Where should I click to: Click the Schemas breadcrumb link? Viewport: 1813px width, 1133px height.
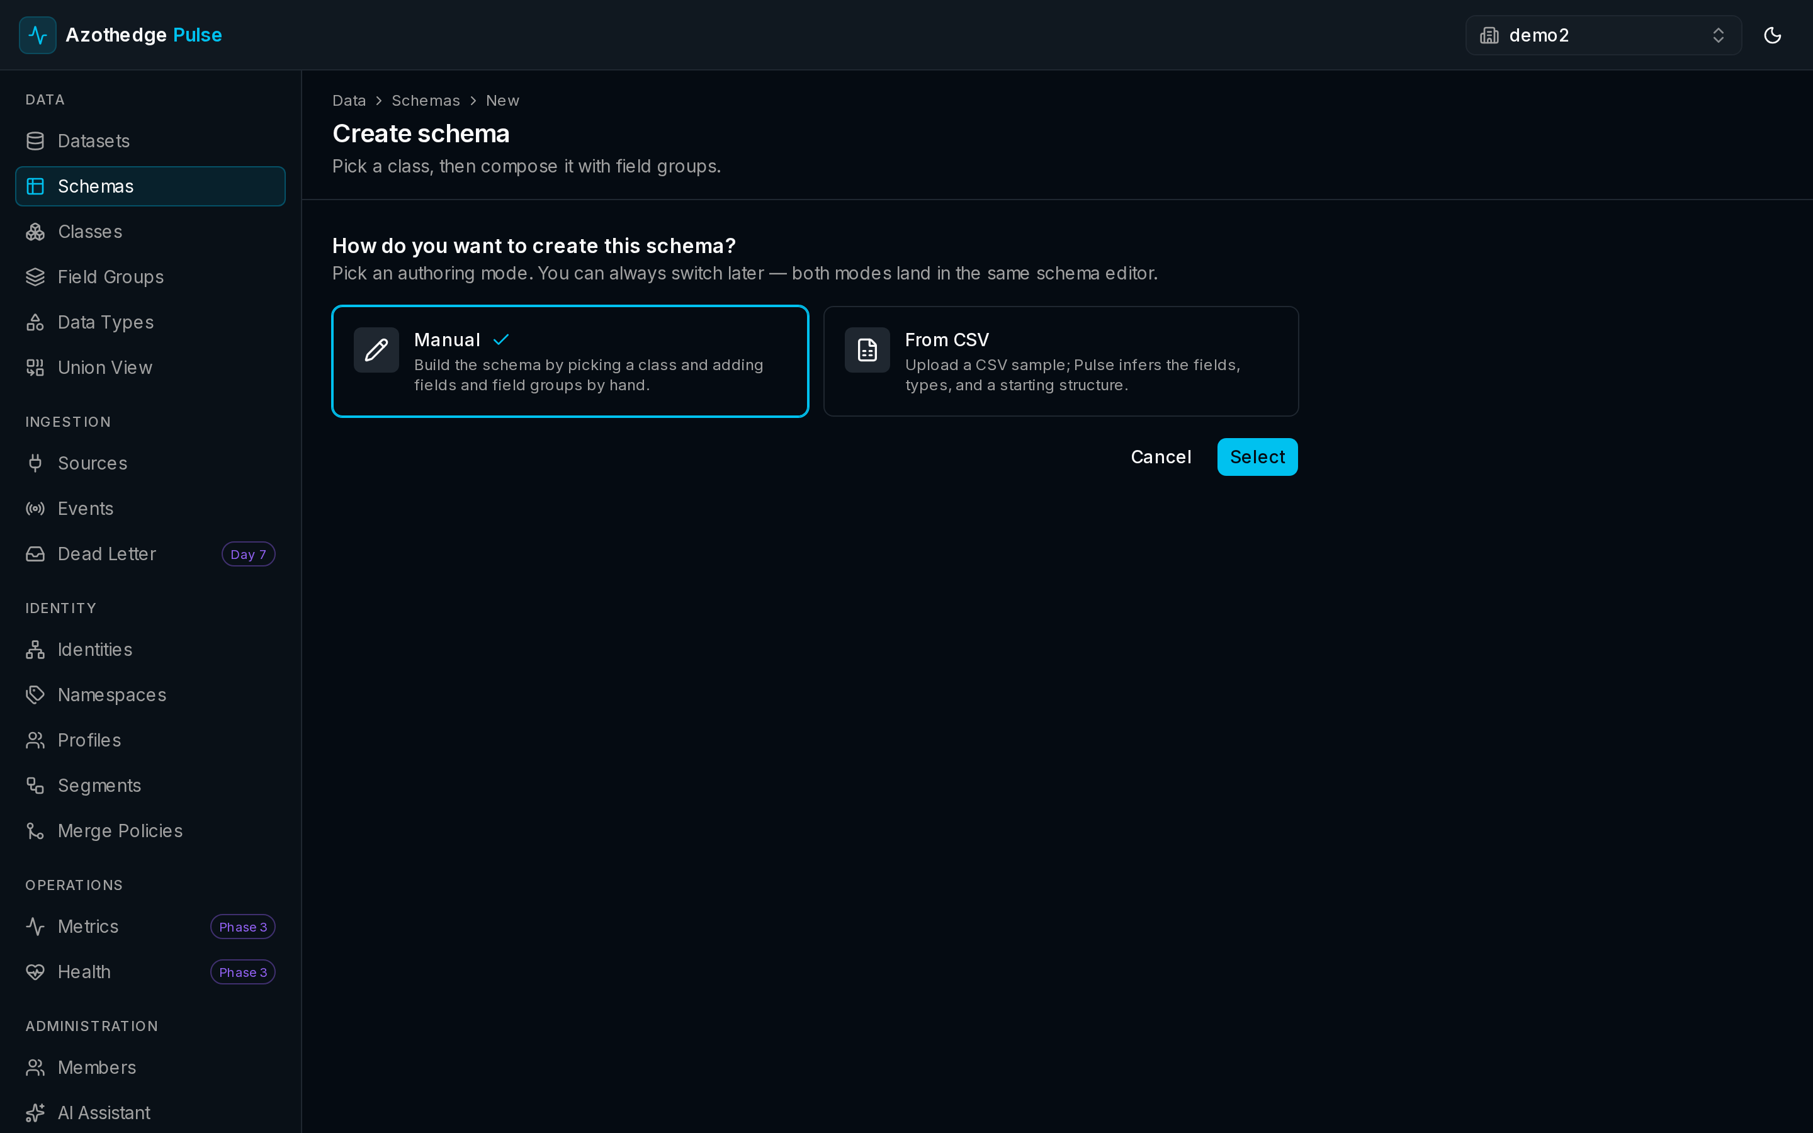click(426, 101)
